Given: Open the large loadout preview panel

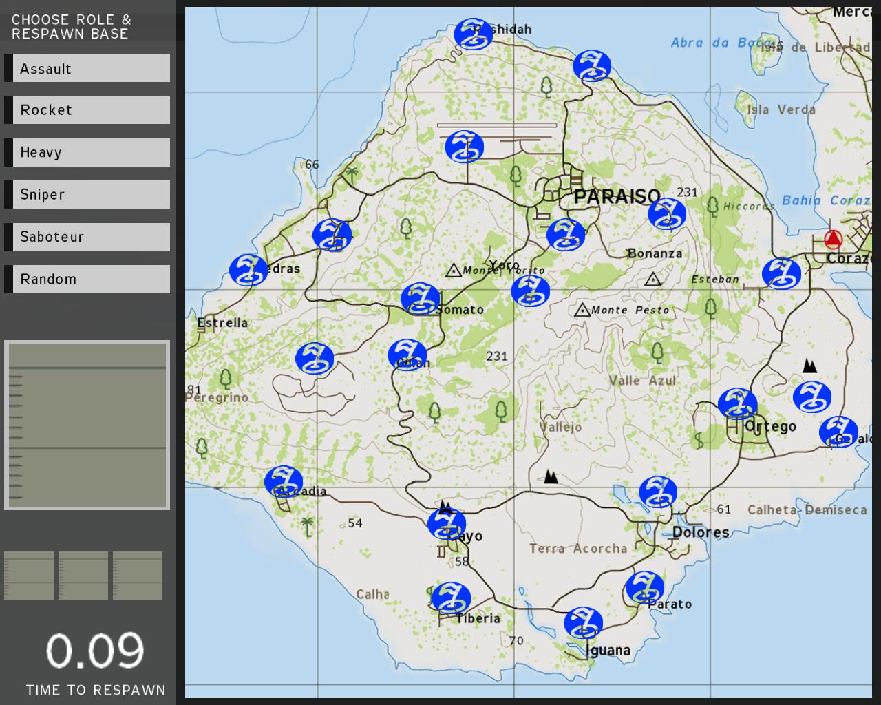Looking at the screenshot, I should (87, 425).
